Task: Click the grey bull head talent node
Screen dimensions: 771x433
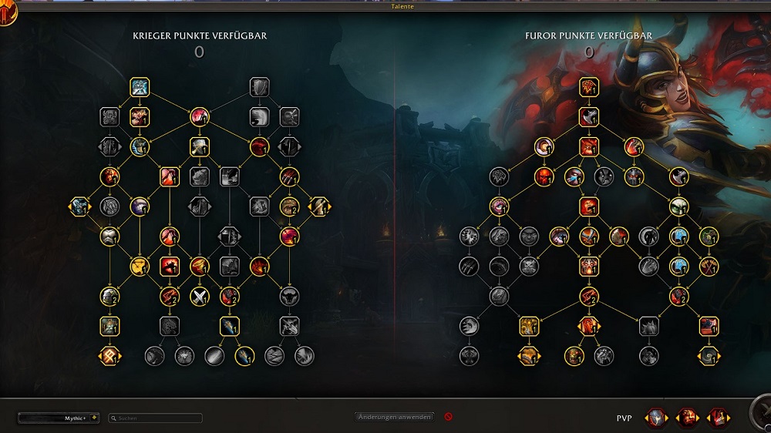Action: (x=289, y=297)
